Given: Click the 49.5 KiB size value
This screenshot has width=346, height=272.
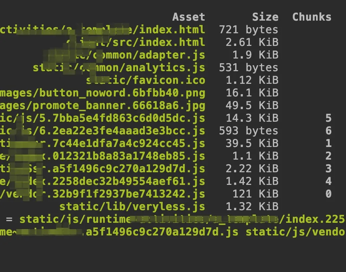Looking at the screenshot, I should click(x=252, y=105).
